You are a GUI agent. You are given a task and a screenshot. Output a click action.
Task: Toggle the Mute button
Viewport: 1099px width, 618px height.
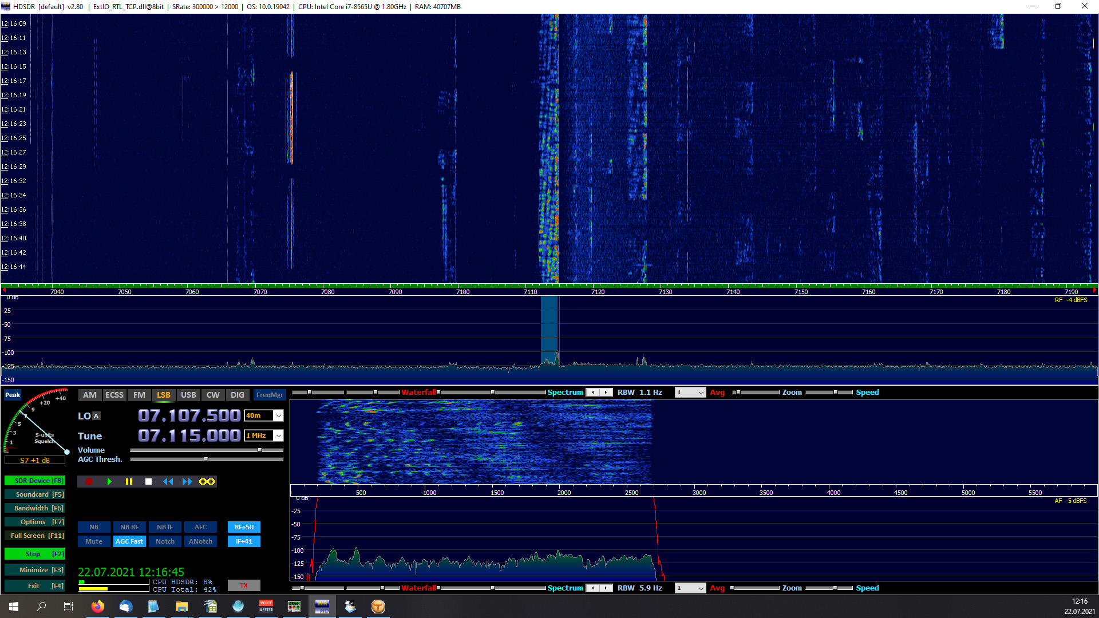[x=94, y=541]
